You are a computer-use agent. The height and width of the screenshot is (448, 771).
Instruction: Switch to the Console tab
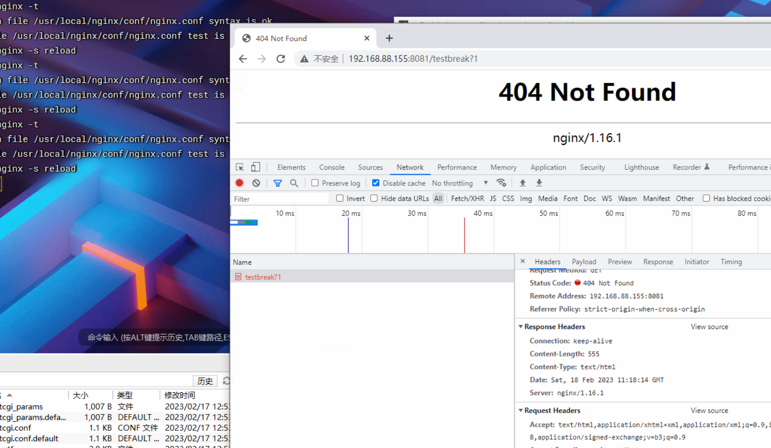pos(331,167)
